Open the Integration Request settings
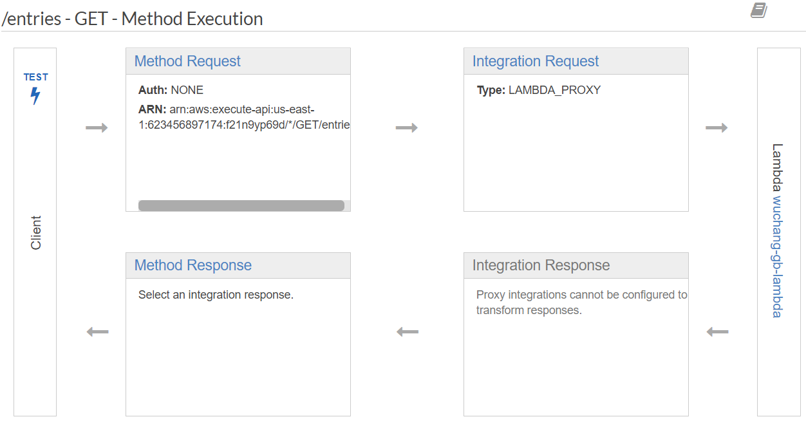806x428 pixels. coord(536,61)
